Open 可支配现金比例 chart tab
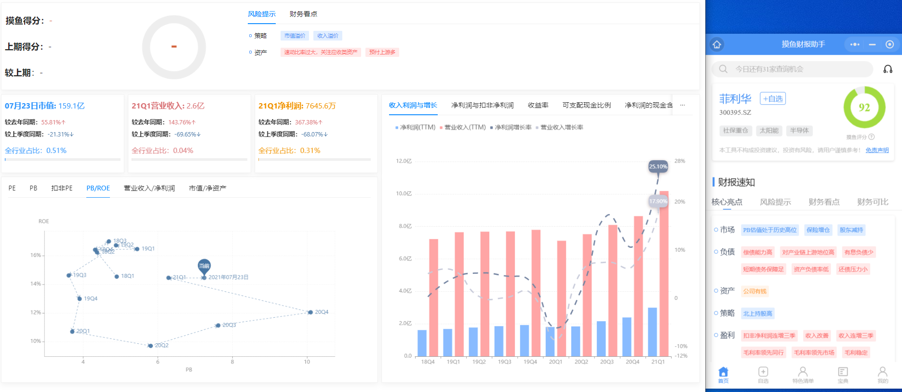This screenshot has width=902, height=392. pos(587,105)
